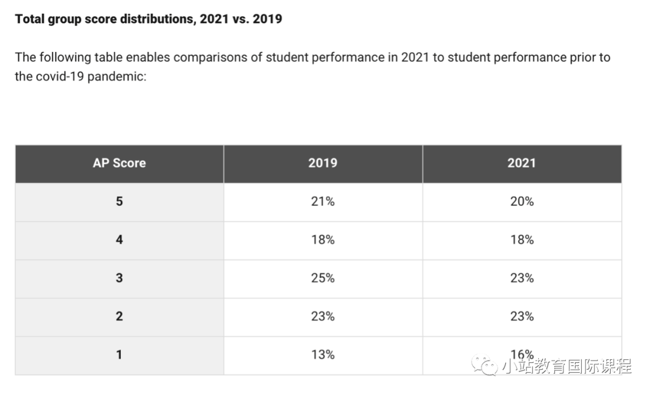The image size is (653, 395).
Task: Click the AP Score 4 row label
Action: tap(119, 240)
